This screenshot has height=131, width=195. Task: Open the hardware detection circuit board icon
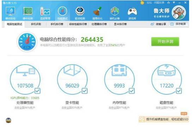pyautogui.click(x=28, y=11)
